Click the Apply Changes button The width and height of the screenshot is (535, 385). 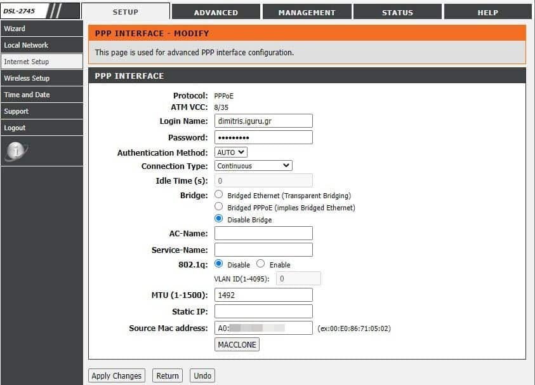[116, 375]
